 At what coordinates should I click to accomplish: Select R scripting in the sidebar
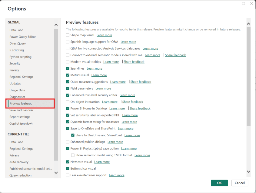pyautogui.click(x=16, y=50)
